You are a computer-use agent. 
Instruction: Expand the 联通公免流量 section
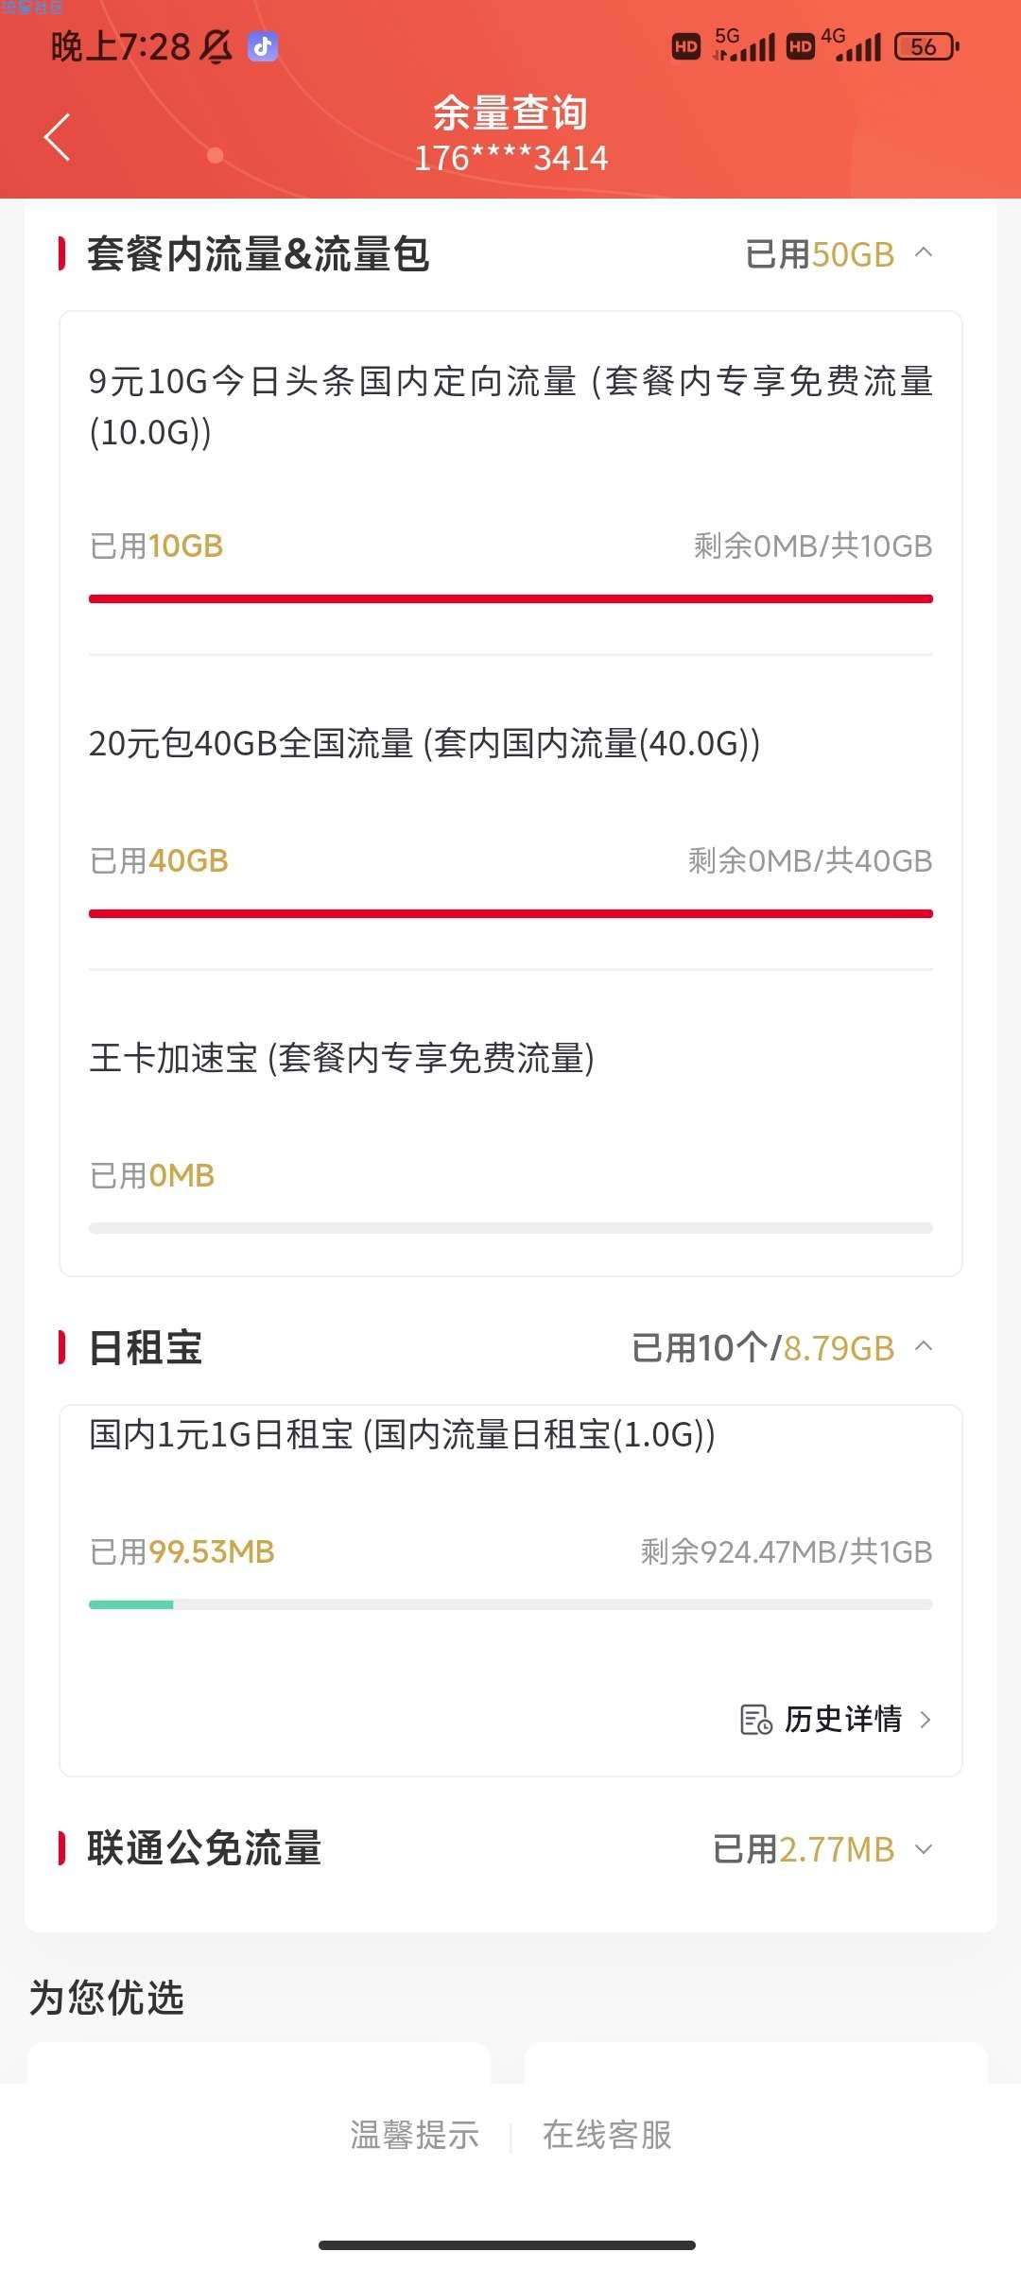tap(925, 1849)
